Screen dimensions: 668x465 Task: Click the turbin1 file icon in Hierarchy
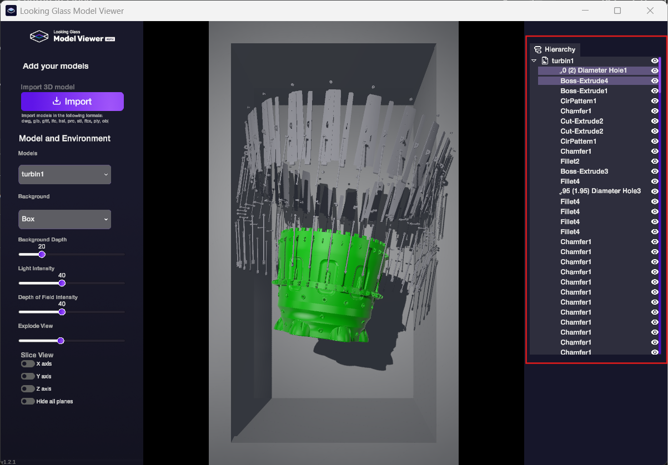click(545, 60)
